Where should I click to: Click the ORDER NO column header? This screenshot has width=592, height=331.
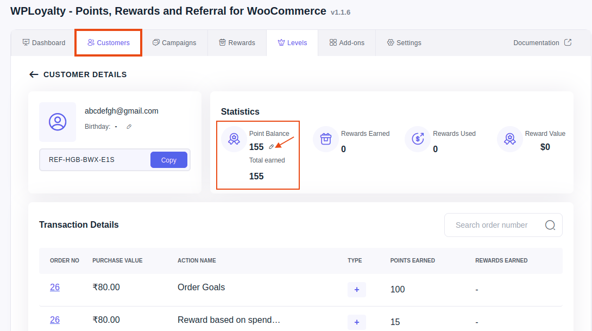(65, 261)
